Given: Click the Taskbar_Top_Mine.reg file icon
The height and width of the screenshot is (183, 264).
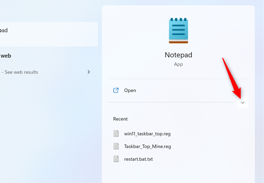Looking at the screenshot, I should pyautogui.click(x=116, y=146).
